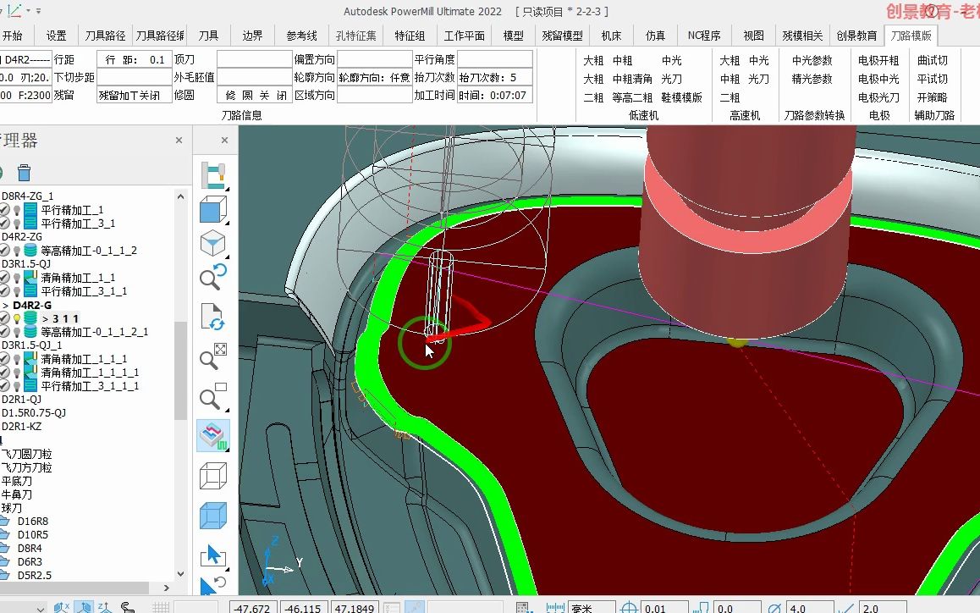Click the tolerance 0.01 field in status bar

pyautogui.click(x=663, y=608)
